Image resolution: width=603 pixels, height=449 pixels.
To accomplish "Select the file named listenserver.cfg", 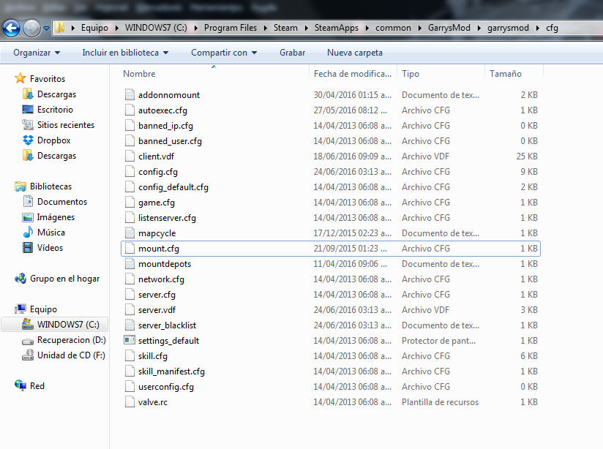I will pos(167,218).
